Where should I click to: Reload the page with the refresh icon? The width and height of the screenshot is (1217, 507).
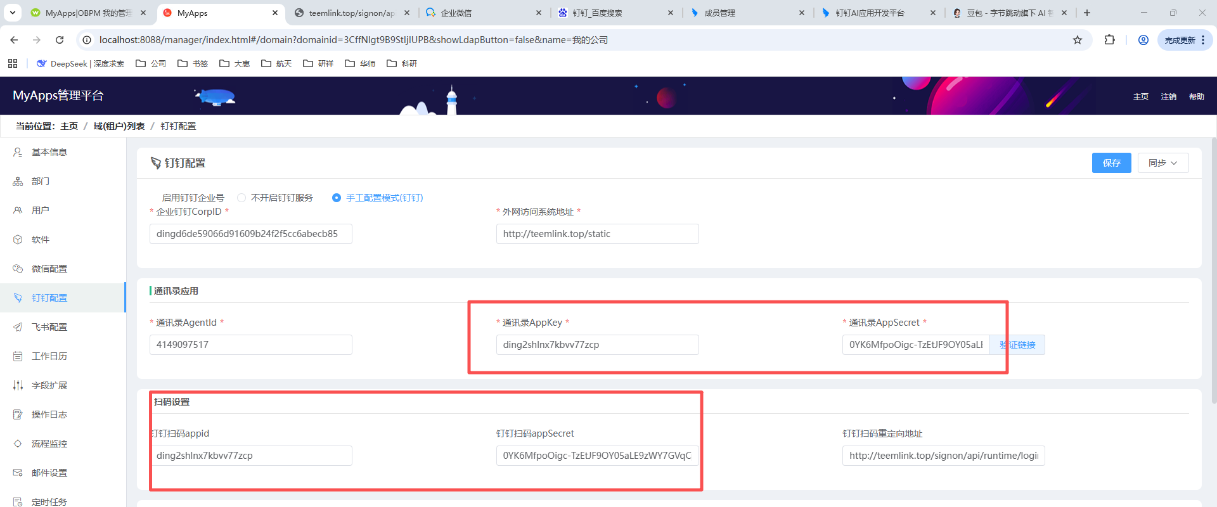click(60, 40)
